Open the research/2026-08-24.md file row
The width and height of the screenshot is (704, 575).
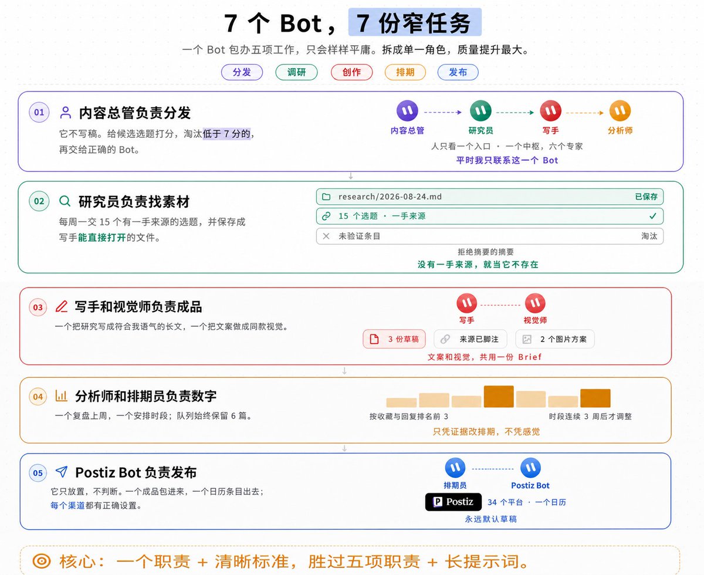[490, 197]
